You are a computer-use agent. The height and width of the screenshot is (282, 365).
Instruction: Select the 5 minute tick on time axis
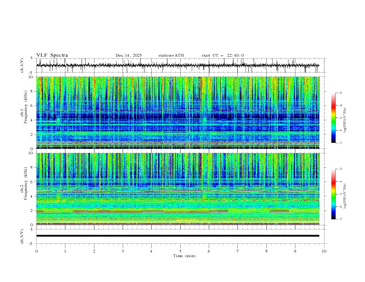(x=180, y=251)
